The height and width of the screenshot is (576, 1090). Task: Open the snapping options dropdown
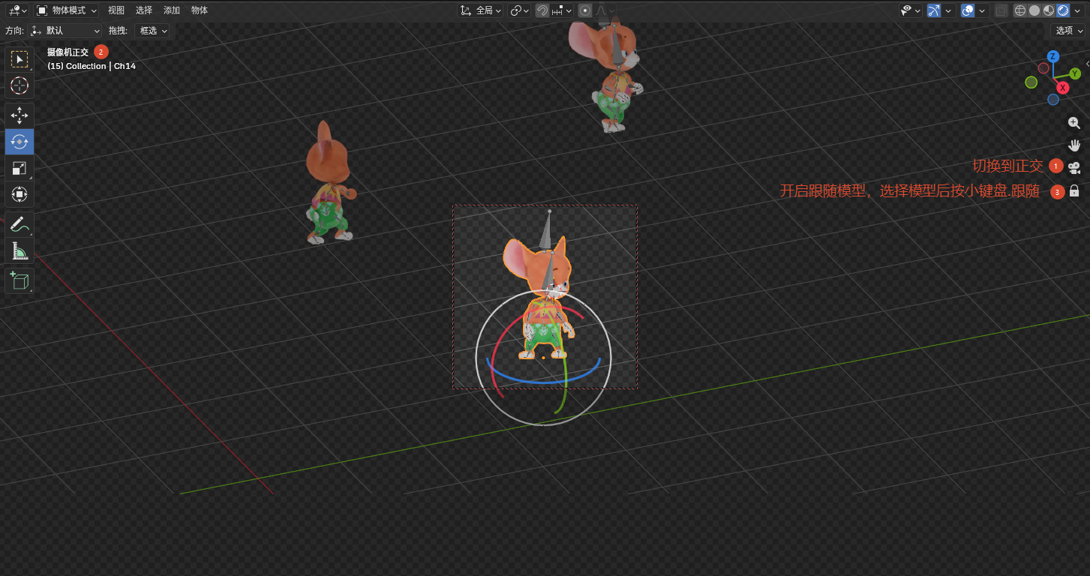(562, 10)
